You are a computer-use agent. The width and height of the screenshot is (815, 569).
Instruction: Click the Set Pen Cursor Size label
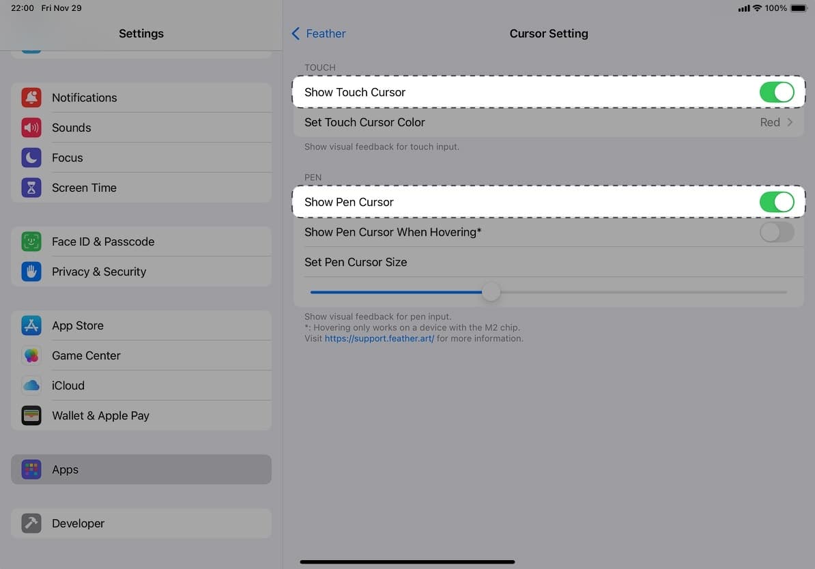pos(356,263)
